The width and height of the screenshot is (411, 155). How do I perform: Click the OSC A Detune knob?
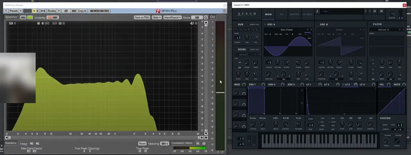point(277,62)
